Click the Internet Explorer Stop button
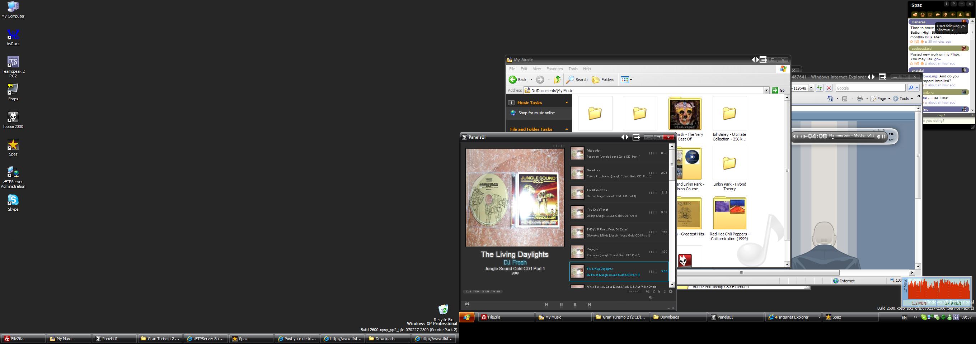The height and width of the screenshot is (344, 976). click(829, 88)
